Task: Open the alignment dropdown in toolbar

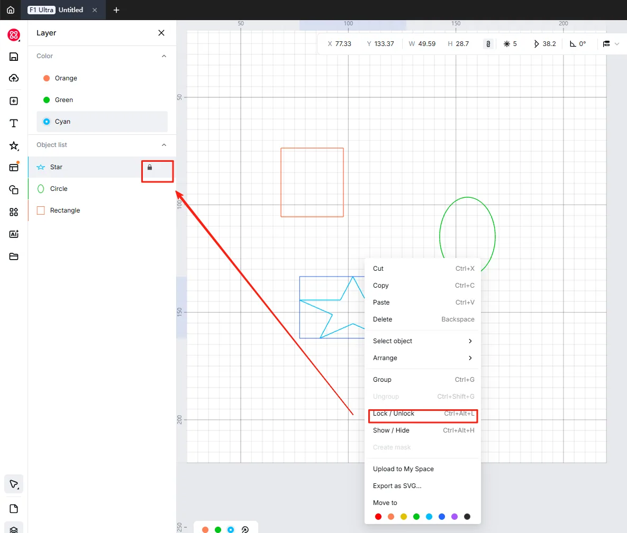Action: click(x=611, y=44)
